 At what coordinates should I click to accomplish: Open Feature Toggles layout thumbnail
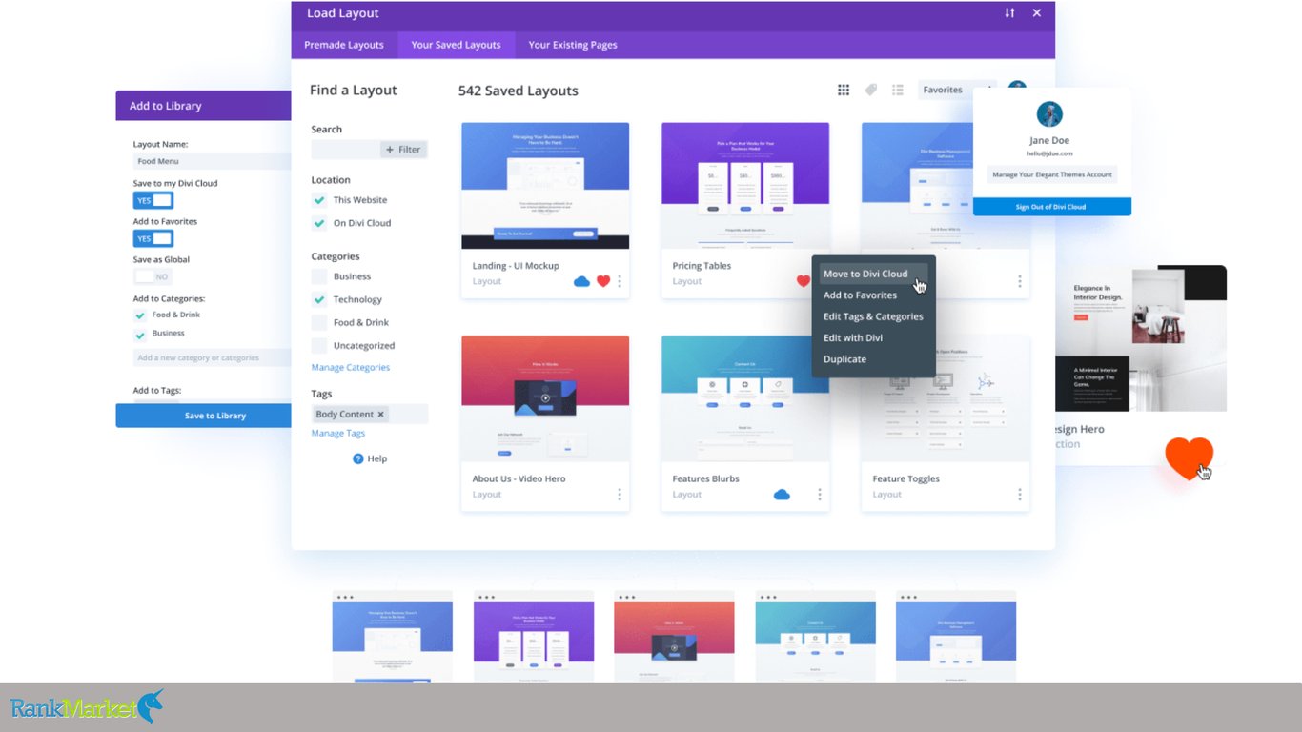946,399
